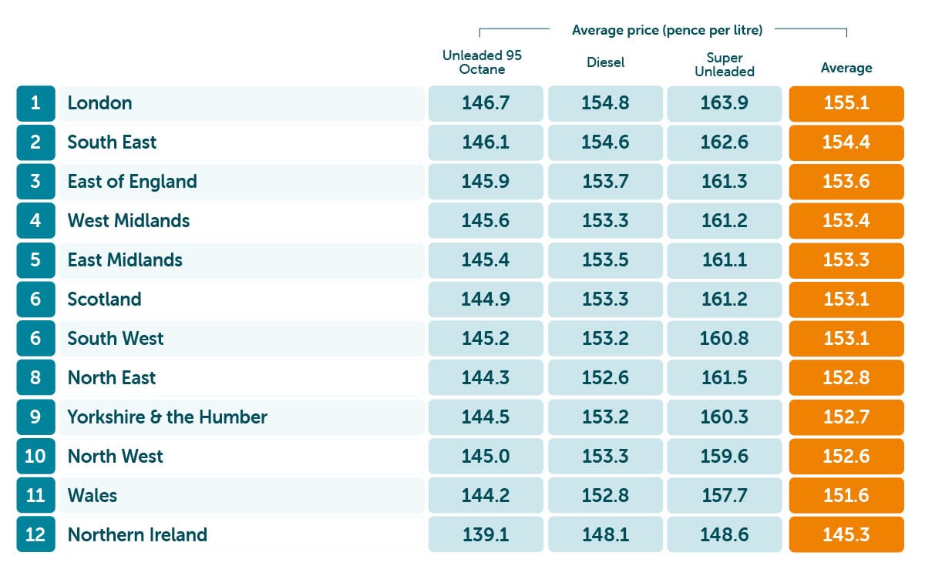Image resolution: width=925 pixels, height=569 pixels.
Task: Select the Yorkshire & the Humber row label
Action: coord(167,417)
